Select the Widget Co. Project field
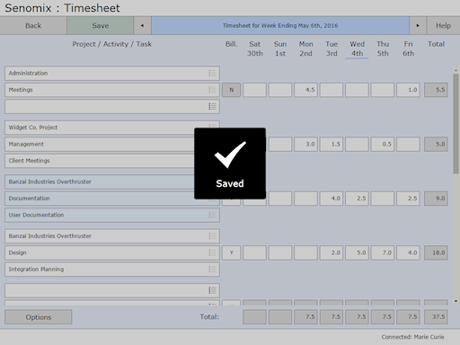This screenshot has height=345, width=460. [112, 128]
